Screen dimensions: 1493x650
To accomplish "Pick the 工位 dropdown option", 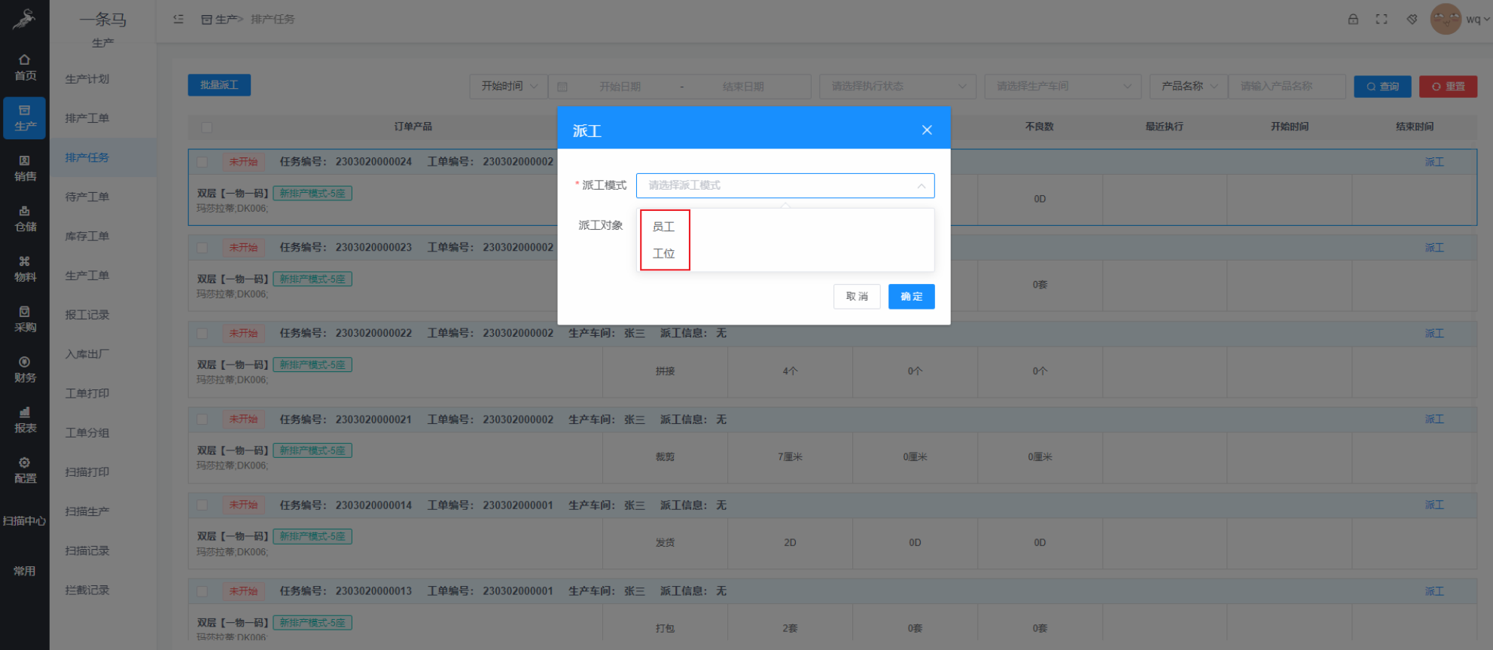I will point(663,254).
